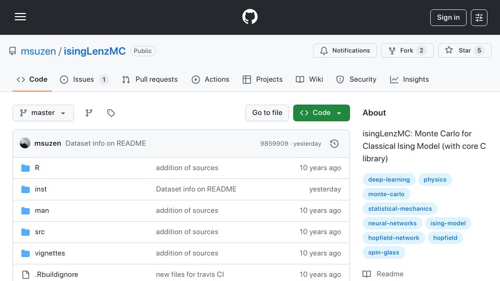Open the R row's addition of sources commit

pyautogui.click(x=187, y=168)
